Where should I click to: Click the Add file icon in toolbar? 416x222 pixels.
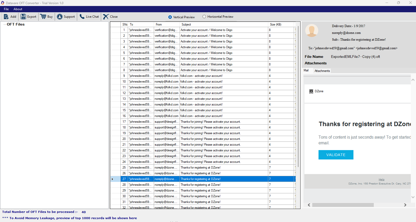[6, 17]
